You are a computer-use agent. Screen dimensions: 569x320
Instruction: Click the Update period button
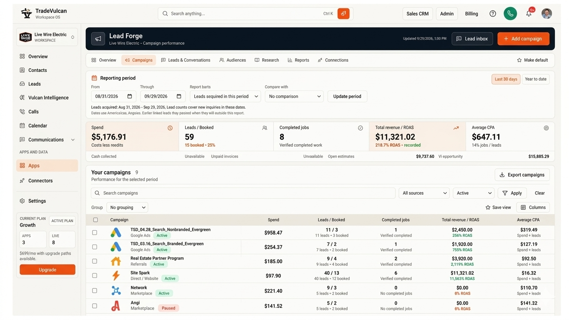tap(347, 96)
